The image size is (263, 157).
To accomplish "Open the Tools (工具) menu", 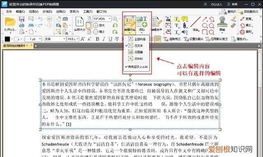I will click(88, 12).
